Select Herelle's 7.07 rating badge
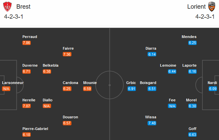This screenshot has width=219, height=140. (x=27, y=106)
